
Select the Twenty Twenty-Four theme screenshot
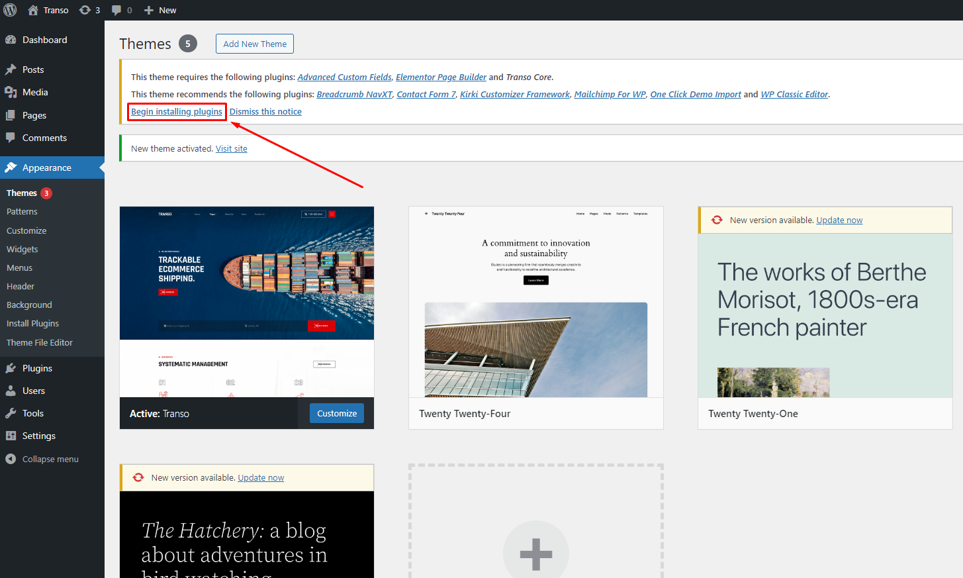click(536, 302)
